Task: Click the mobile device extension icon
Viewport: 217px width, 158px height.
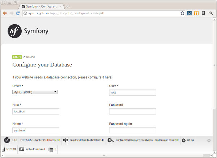Action: point(203,13)
